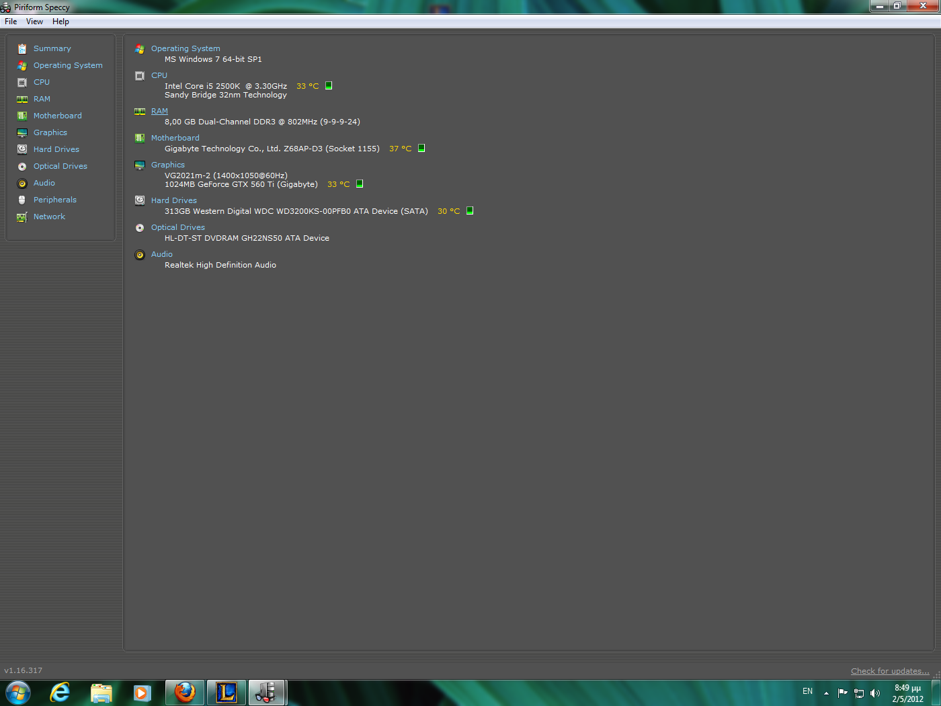Open the View menu
This screenshot has height=706, width=941.
(34, 22)
